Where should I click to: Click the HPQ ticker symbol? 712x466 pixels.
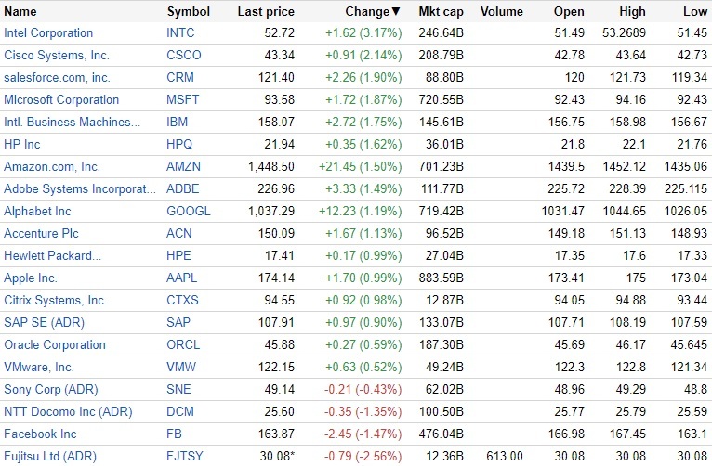[x=182, y=145]
